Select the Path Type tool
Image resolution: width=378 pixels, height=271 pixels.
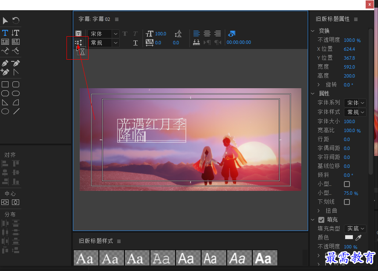click(x=5, y=51)
